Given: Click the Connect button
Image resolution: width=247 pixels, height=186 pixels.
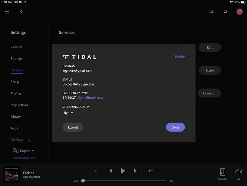Looking at the screenshot, I should click(x=209, y=93).
